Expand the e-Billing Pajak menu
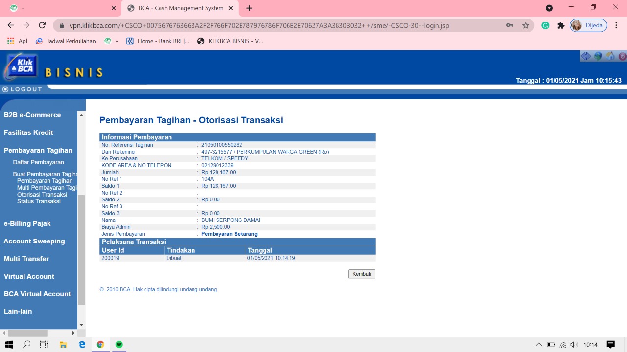627x352 pixels. point(27,223)
